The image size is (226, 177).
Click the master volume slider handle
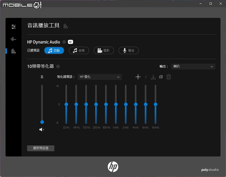[42, 122]
